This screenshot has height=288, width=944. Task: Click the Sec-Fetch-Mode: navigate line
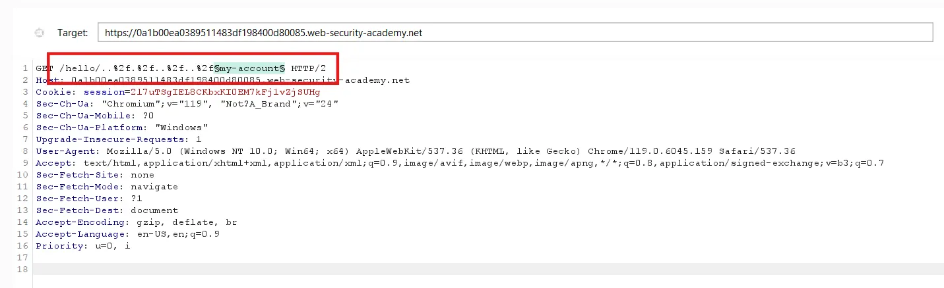click(x=107, y=187)
